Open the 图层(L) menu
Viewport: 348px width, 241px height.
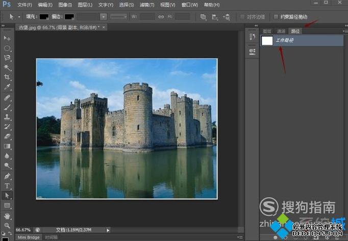[x=85, y=5]
